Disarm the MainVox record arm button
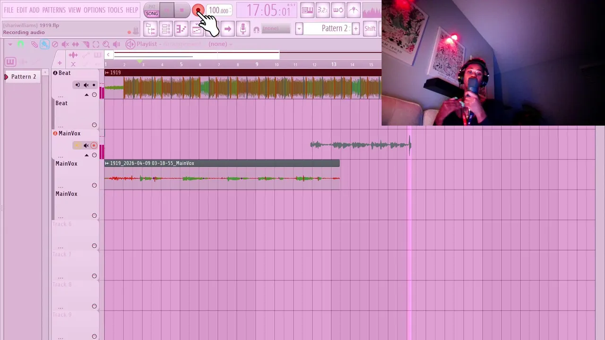This screenshot has height=340, width=605. tap(94, 145)
